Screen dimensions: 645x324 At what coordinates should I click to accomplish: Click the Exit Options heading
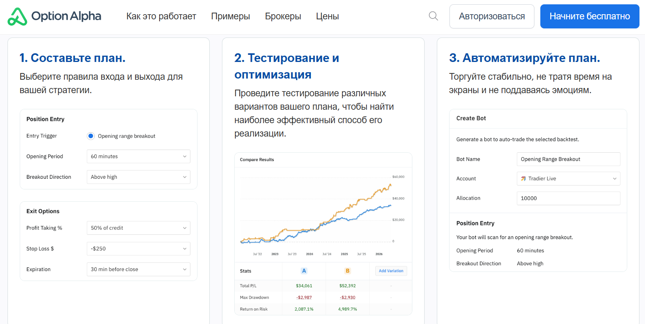[43, 211]
